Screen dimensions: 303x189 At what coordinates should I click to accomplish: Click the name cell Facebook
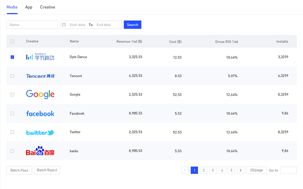tap(77, 113)
